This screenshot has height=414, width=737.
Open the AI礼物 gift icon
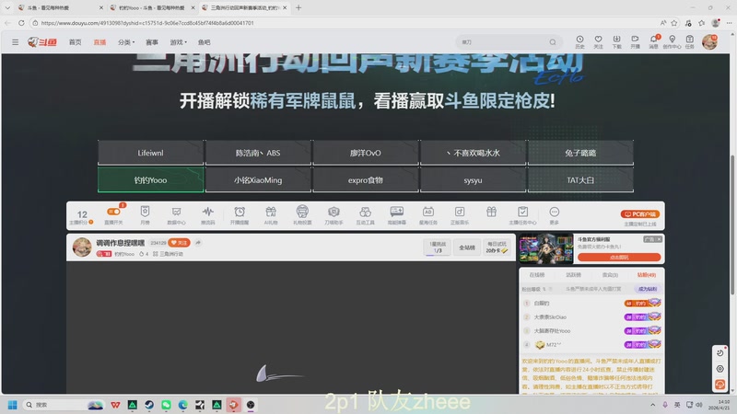coord(271,215)
